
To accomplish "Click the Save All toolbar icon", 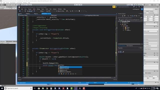I will pyautogui.click(x=32, y=11).
